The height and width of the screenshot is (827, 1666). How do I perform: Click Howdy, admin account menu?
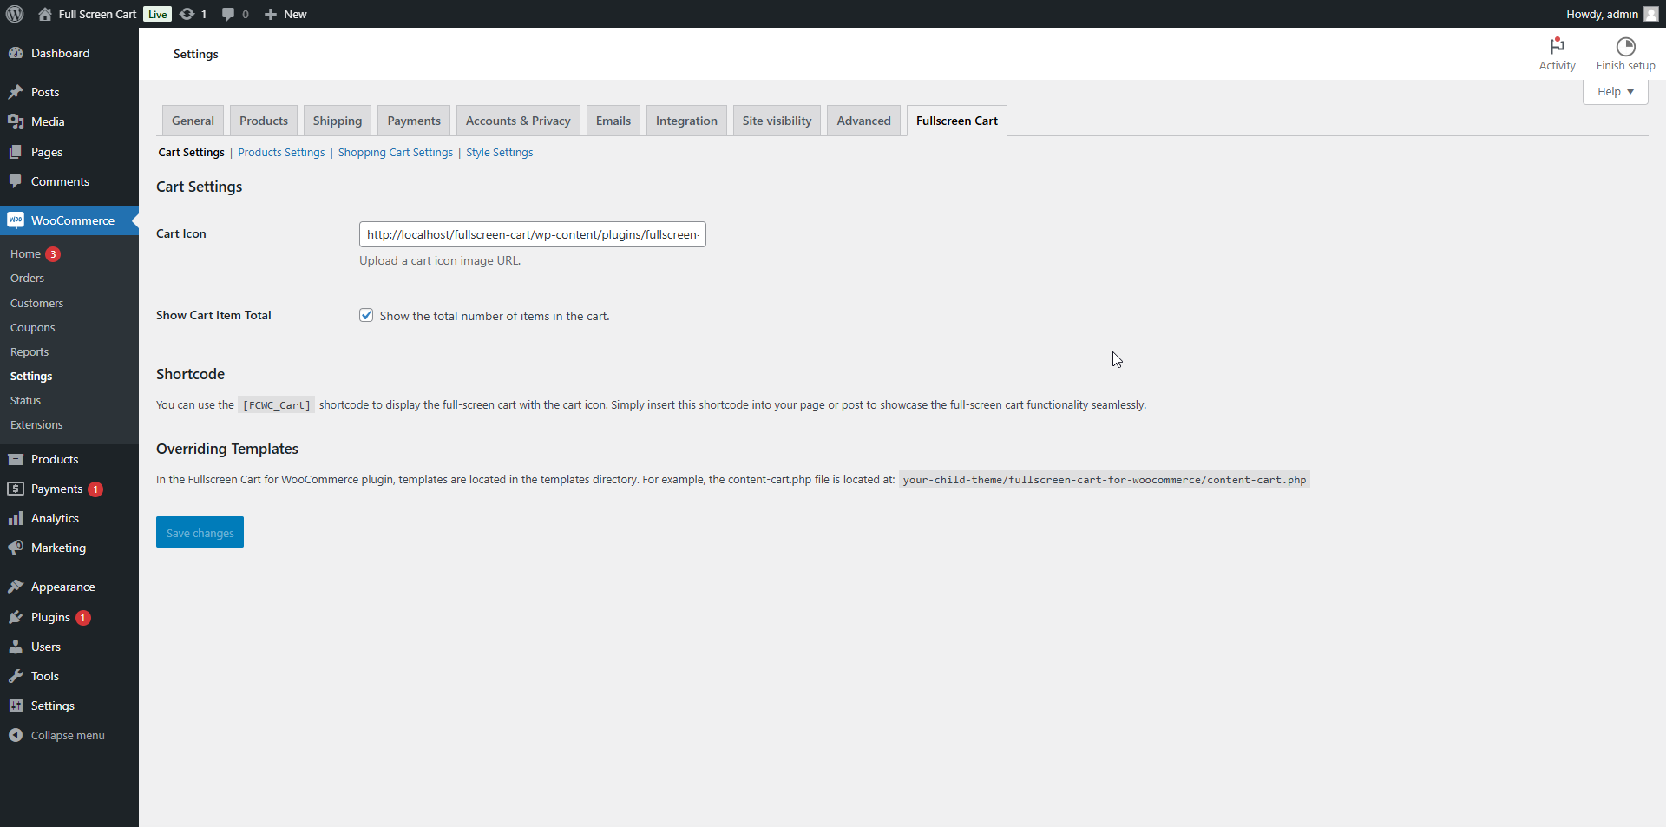point(1611,14)
